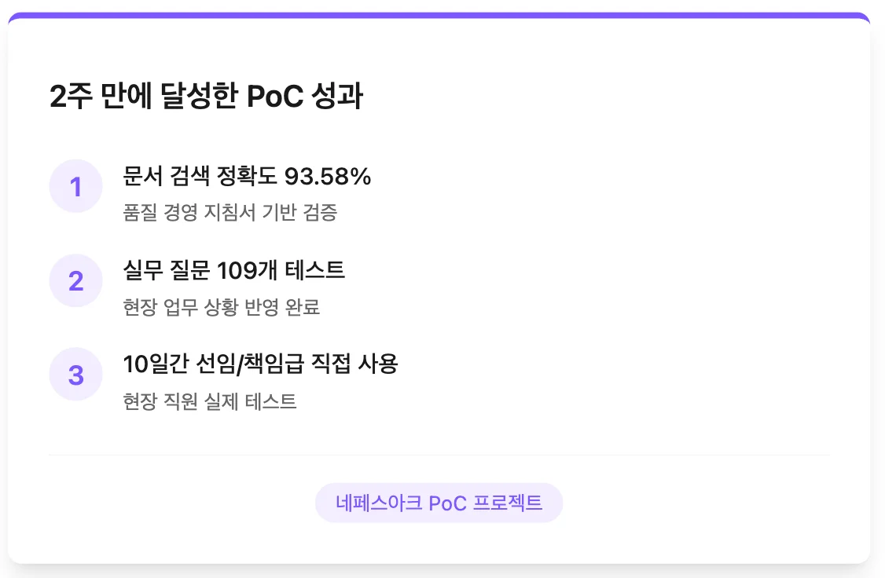The image size is (885, 578).
Task: Click the purple top border of the card
Action: [x=439, y=15]
